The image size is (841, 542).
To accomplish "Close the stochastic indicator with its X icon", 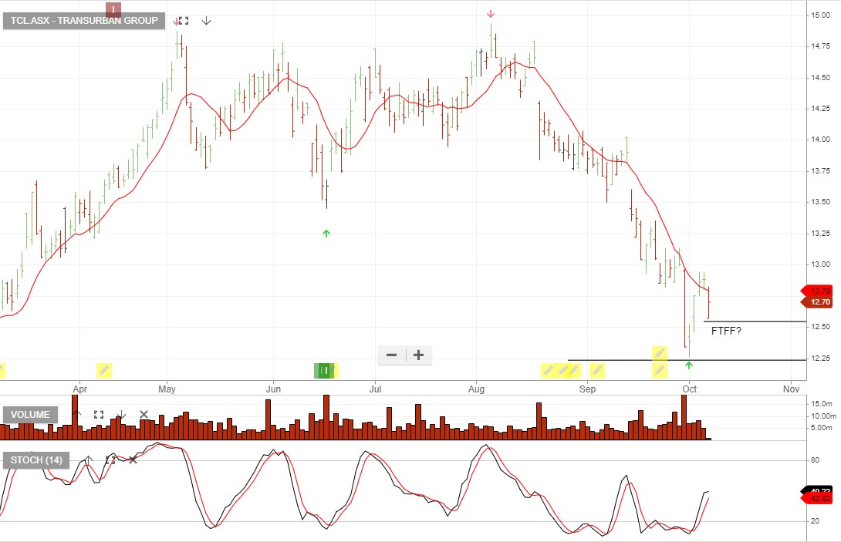I will tap(132, 460).
